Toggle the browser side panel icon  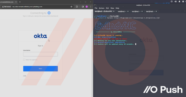click(83, 7)
